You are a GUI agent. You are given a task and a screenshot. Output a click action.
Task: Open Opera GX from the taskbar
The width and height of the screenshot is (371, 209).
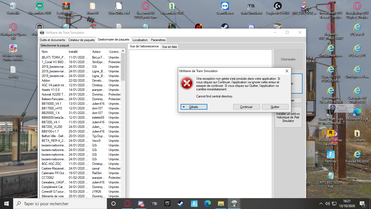pyautogui.click(x=127, y=204)
